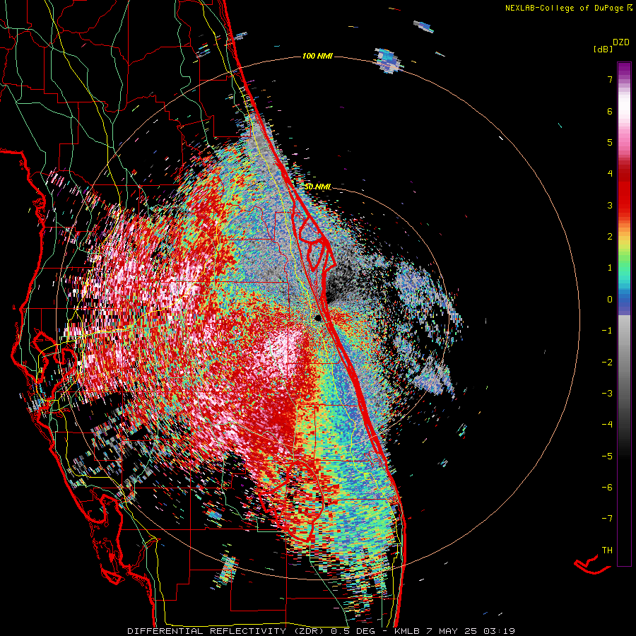Click the [dB] units label

click(603, 49)
